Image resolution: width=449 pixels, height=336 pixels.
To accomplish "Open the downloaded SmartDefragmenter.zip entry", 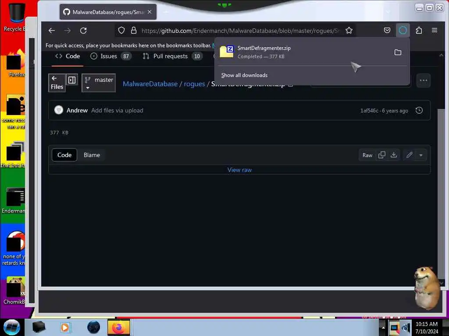I will point(303,52).
